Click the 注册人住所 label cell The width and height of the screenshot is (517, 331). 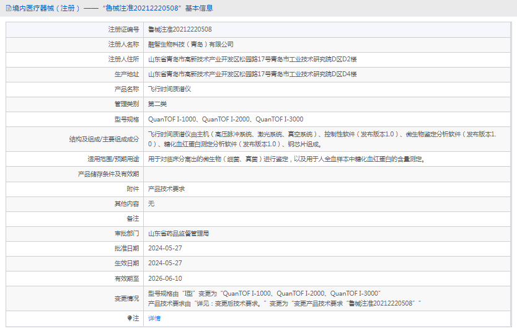coord(75,60)
